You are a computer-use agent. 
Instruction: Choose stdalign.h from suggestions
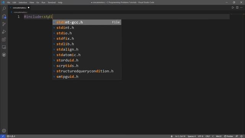[x=87, y=49]
